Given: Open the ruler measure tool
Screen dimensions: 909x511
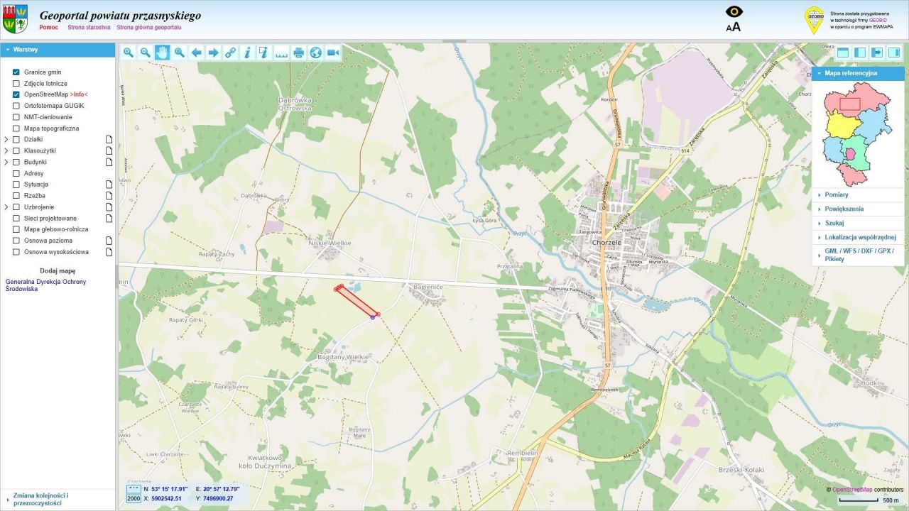Looking at the screenshot, I should pyautogui.click(x=281, y=52).
